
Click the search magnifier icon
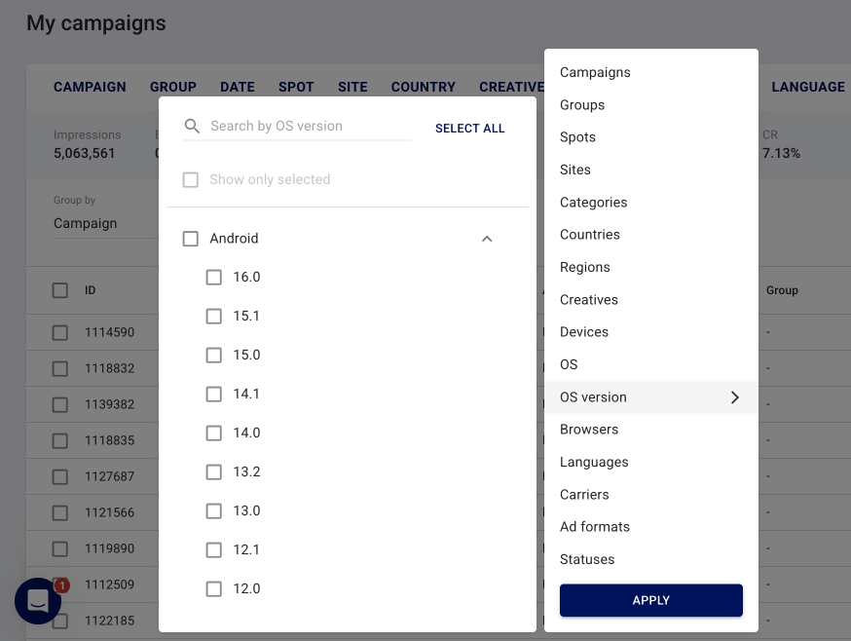coord(192,127)
